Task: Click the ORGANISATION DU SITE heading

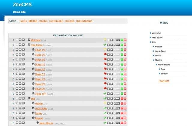Action: pyautogui.click(x=68, y=35)
